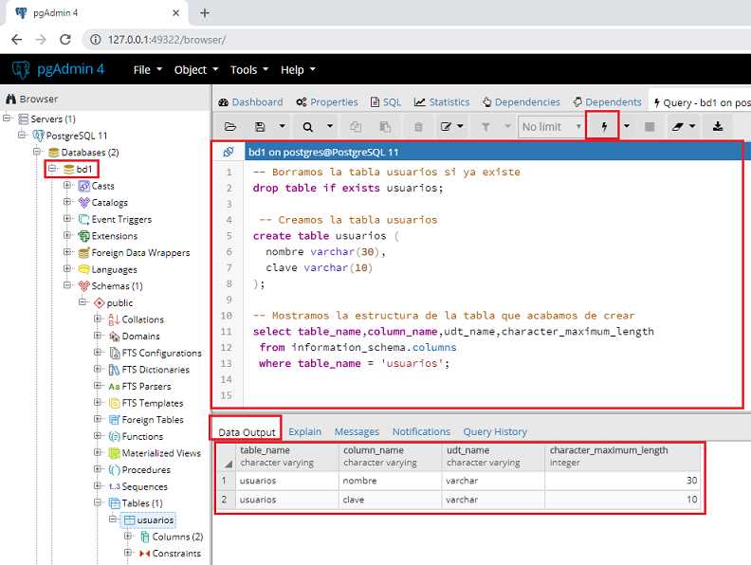The width and height of the screenshot is (751, 565).
Task: Collapse the PostgreSQL 11 server node
Action: (22, 135)
